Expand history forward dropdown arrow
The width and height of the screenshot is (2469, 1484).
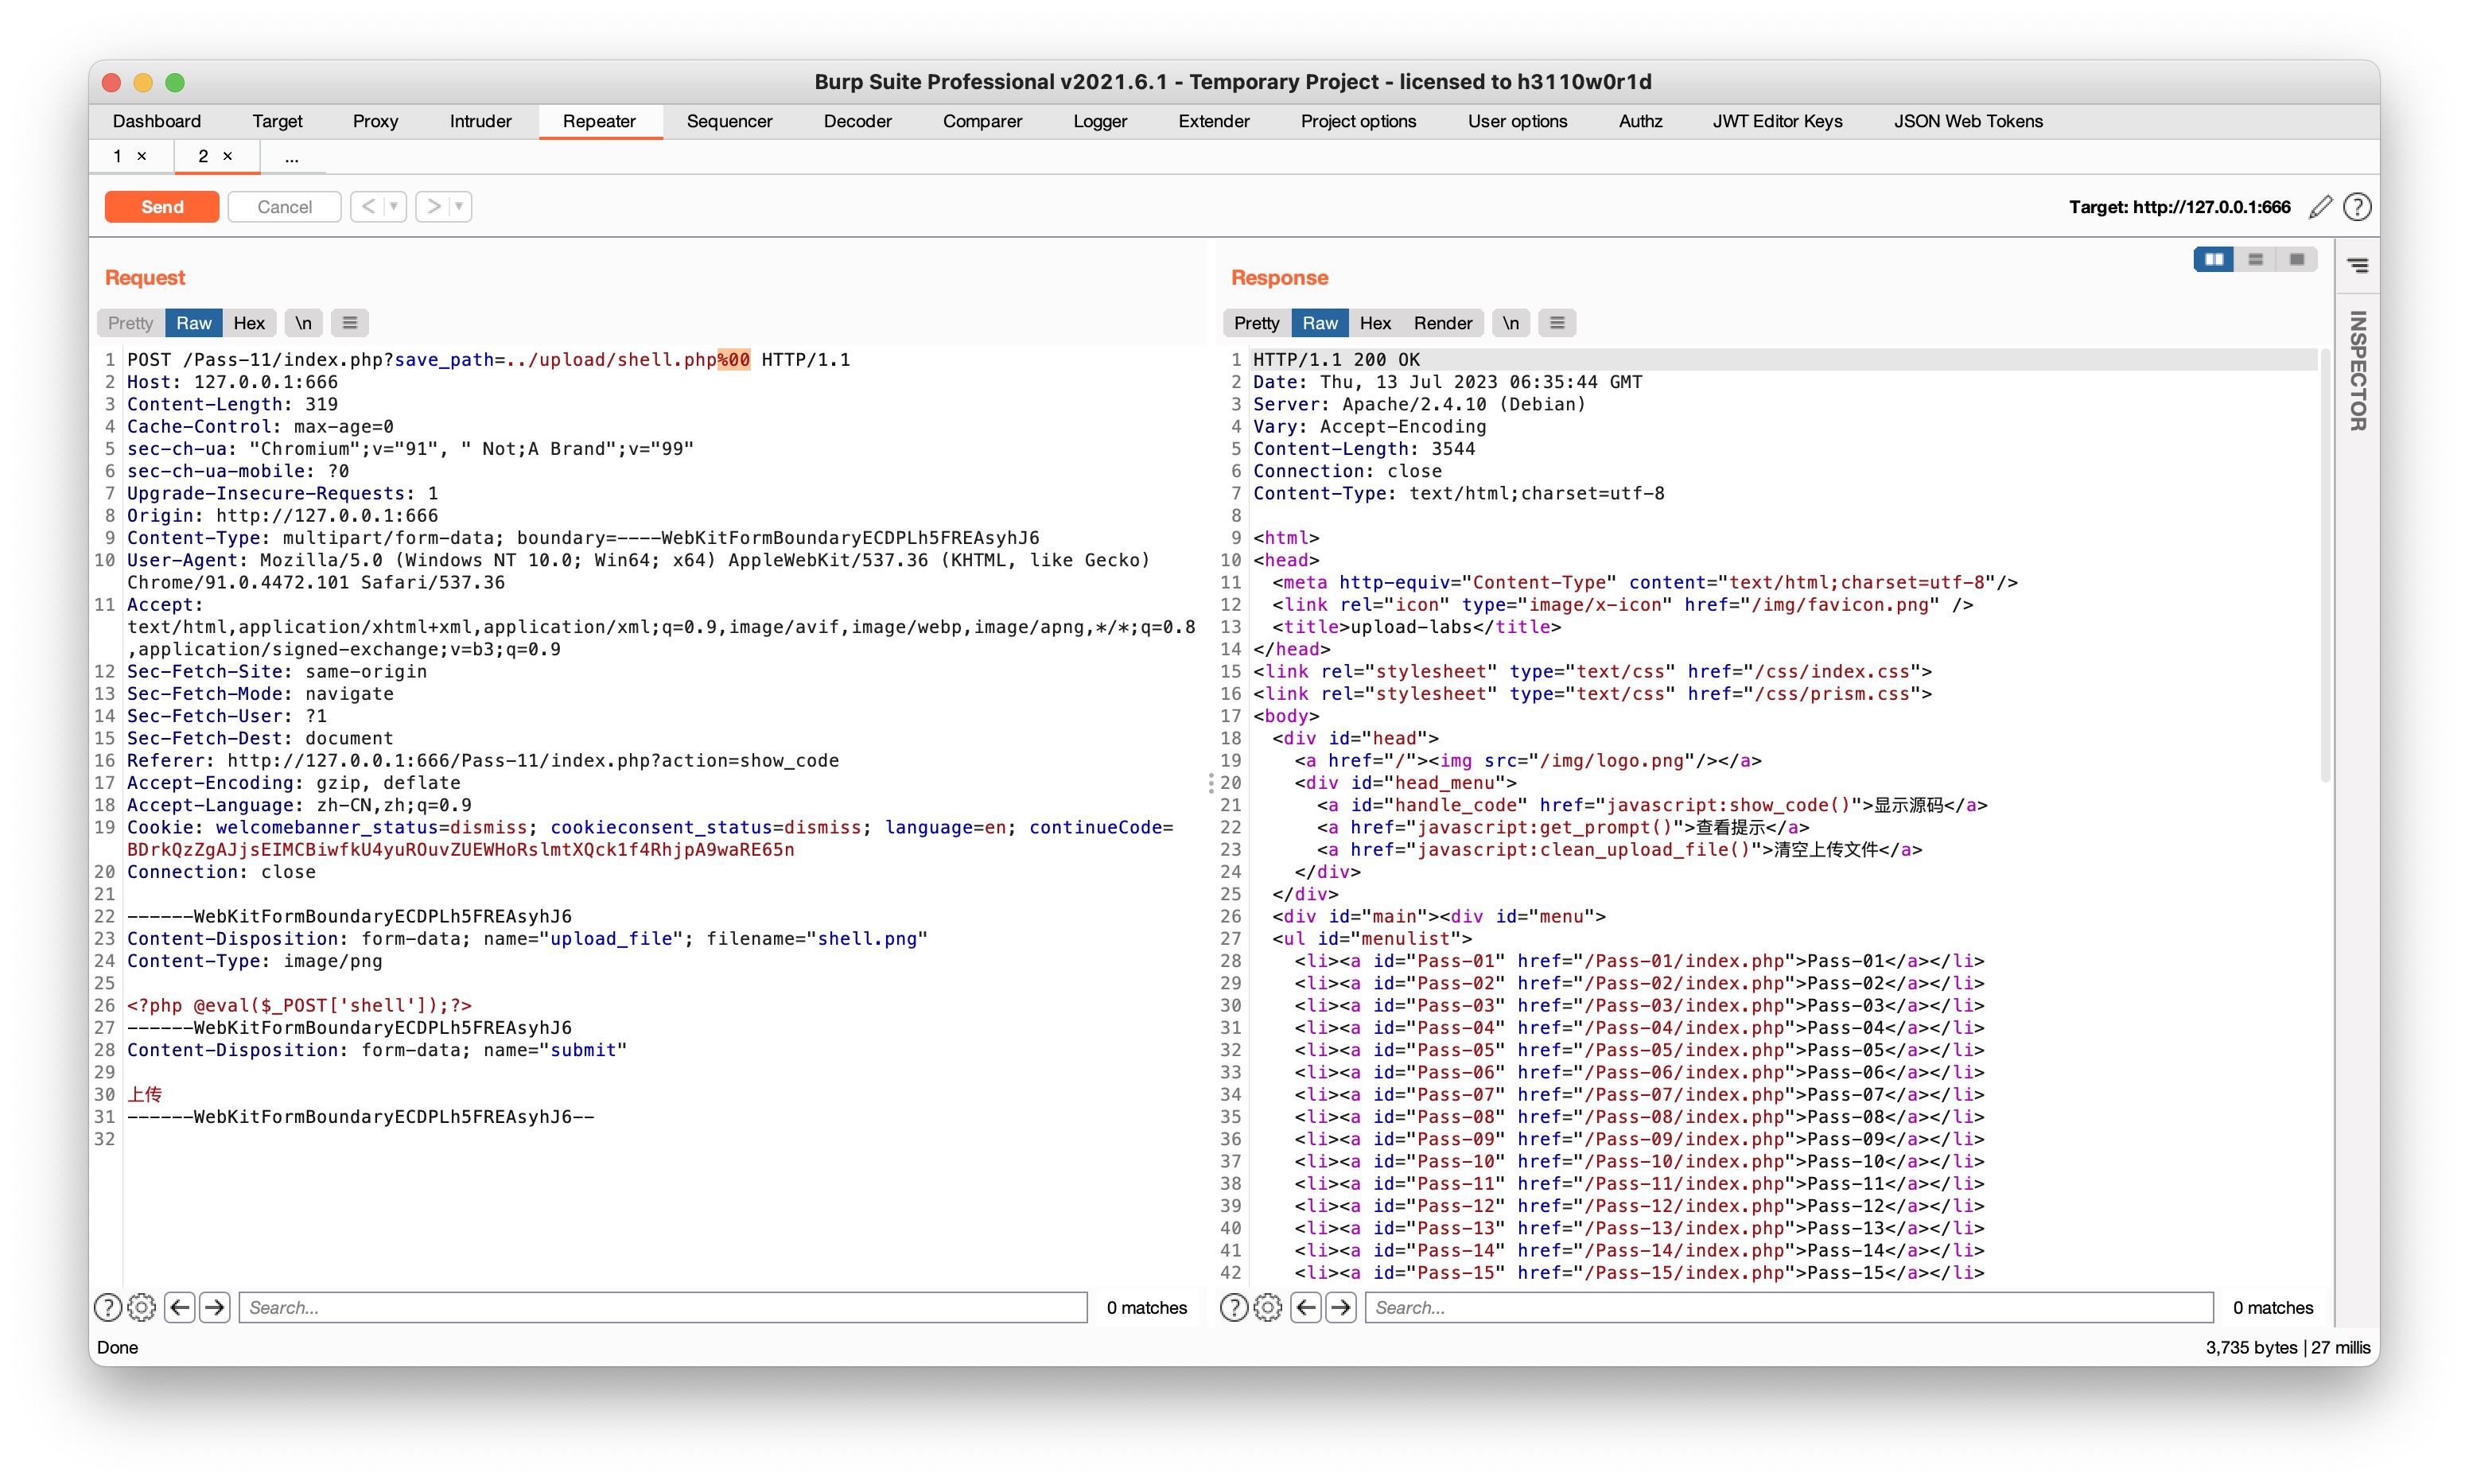[x=459, y=207]
